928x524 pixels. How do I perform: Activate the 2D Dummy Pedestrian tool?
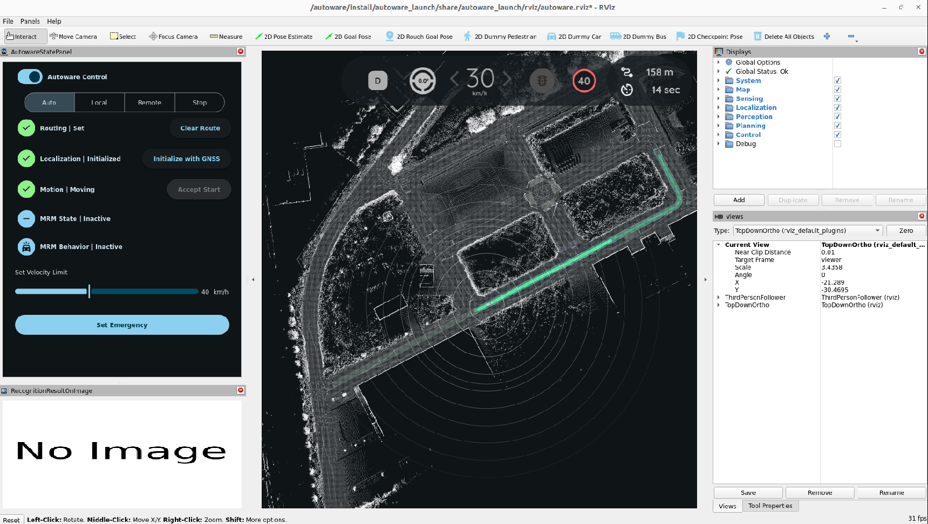click(x=500, y=37)
